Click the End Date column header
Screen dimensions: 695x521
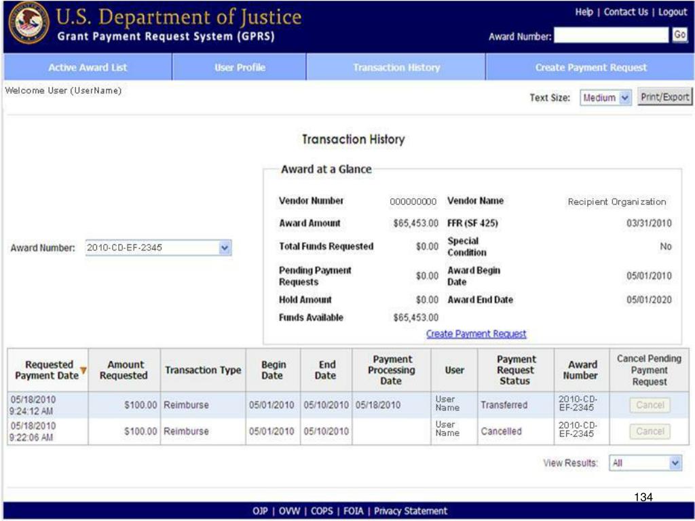tap(326, 370)
